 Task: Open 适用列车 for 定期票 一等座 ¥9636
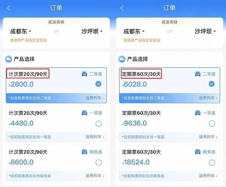[x=208, y=137]
